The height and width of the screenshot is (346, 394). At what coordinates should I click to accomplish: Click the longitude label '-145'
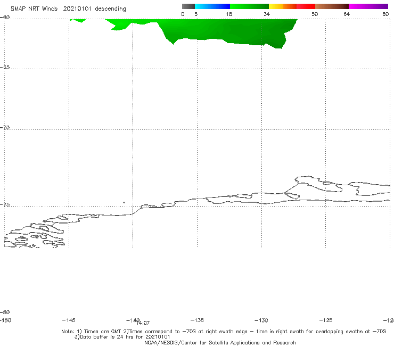(69, 320)
